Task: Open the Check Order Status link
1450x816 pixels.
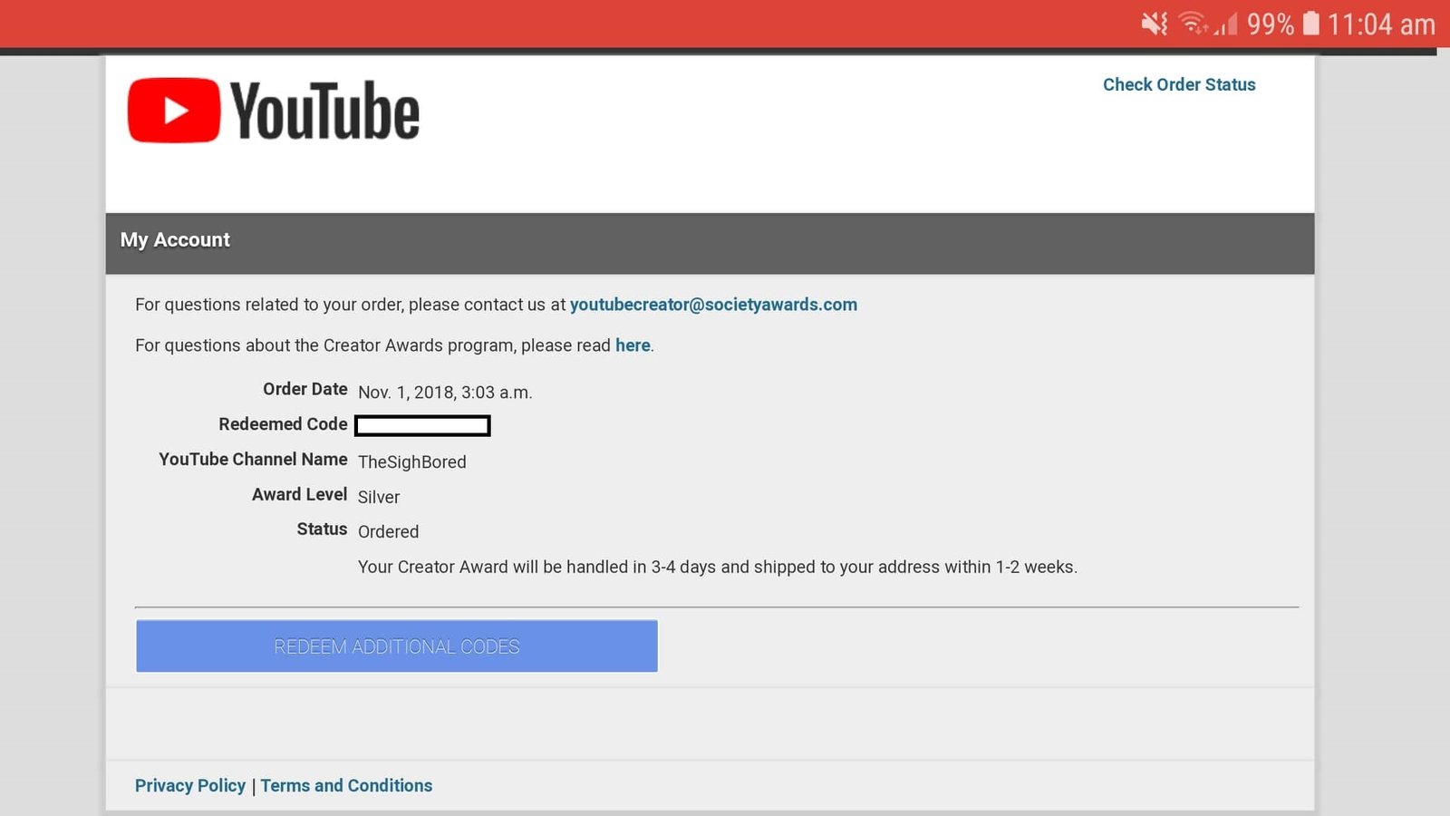Action: tap(1179, 84)
